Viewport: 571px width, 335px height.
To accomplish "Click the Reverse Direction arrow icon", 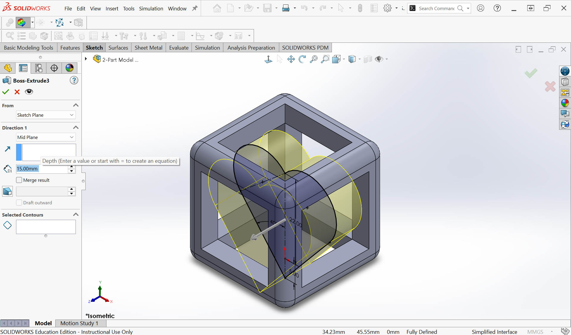I will coord(8,149).
